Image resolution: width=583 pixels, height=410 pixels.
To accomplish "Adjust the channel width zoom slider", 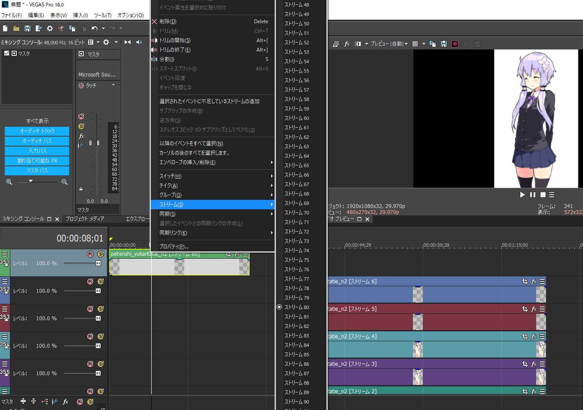I will [x=31, y=181].
